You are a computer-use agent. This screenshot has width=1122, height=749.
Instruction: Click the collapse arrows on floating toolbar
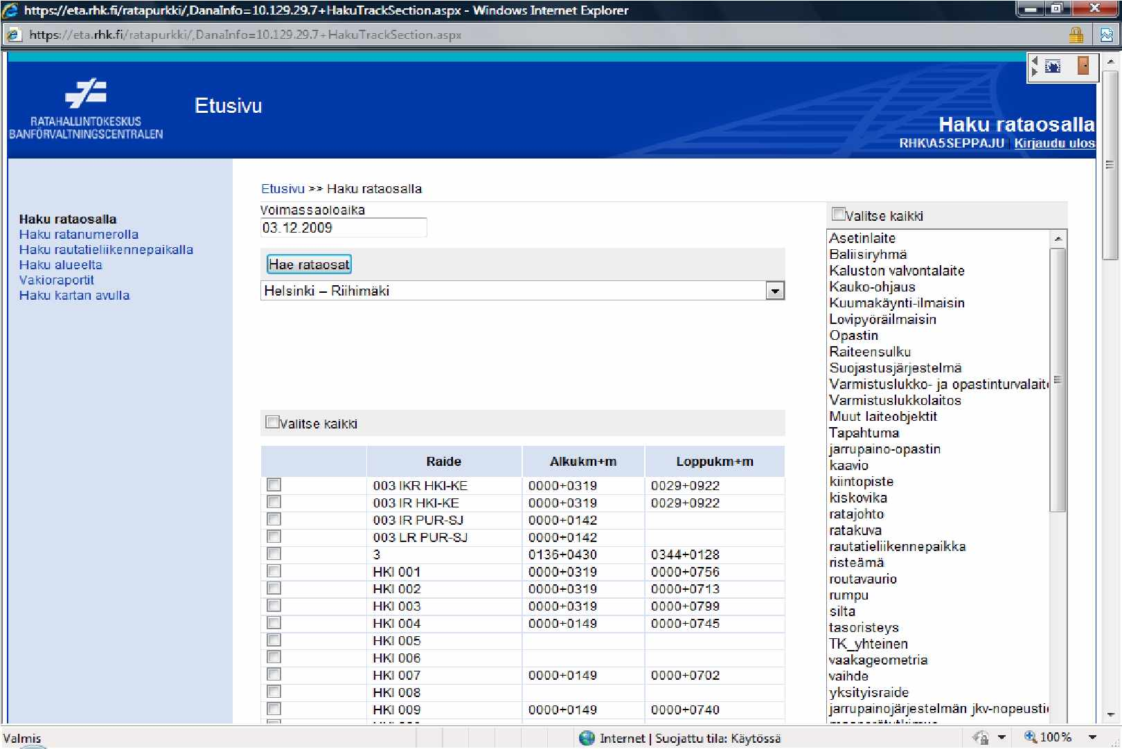pos(1035,66)
